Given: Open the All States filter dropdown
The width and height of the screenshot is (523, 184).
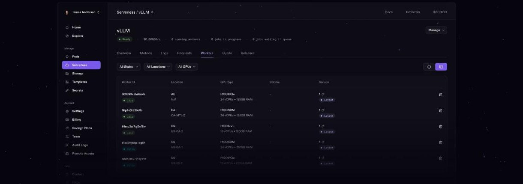Looking at the screenshot, I should (x=129, y=67).
